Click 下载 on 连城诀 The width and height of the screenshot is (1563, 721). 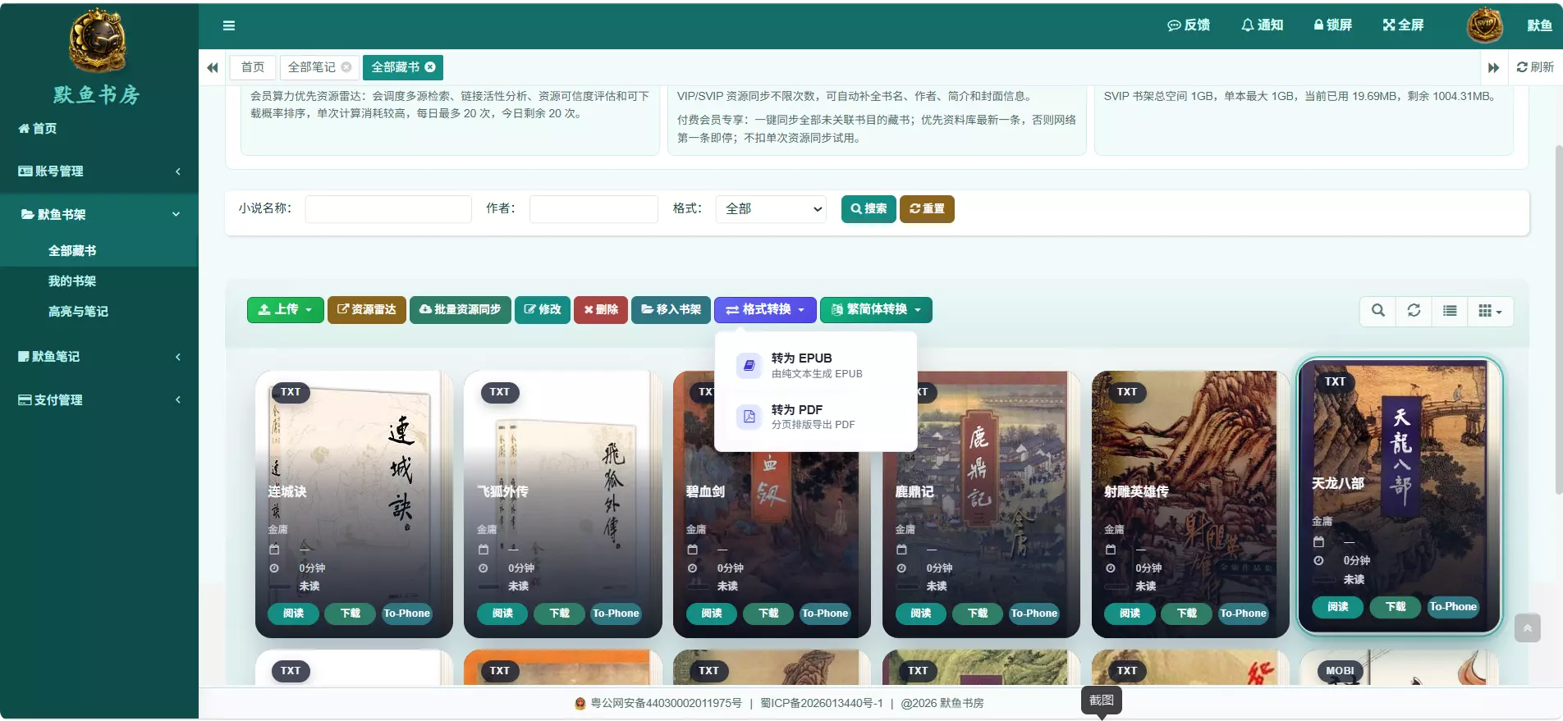tap(351, 614)
